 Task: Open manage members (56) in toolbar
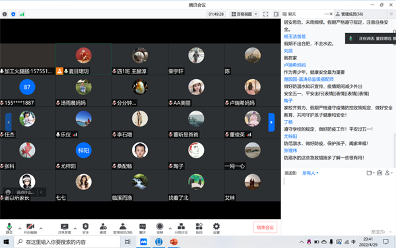pyautogui.click(x=123, y=228)
